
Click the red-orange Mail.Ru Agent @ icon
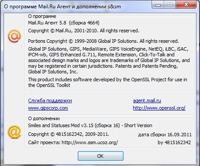14,36
